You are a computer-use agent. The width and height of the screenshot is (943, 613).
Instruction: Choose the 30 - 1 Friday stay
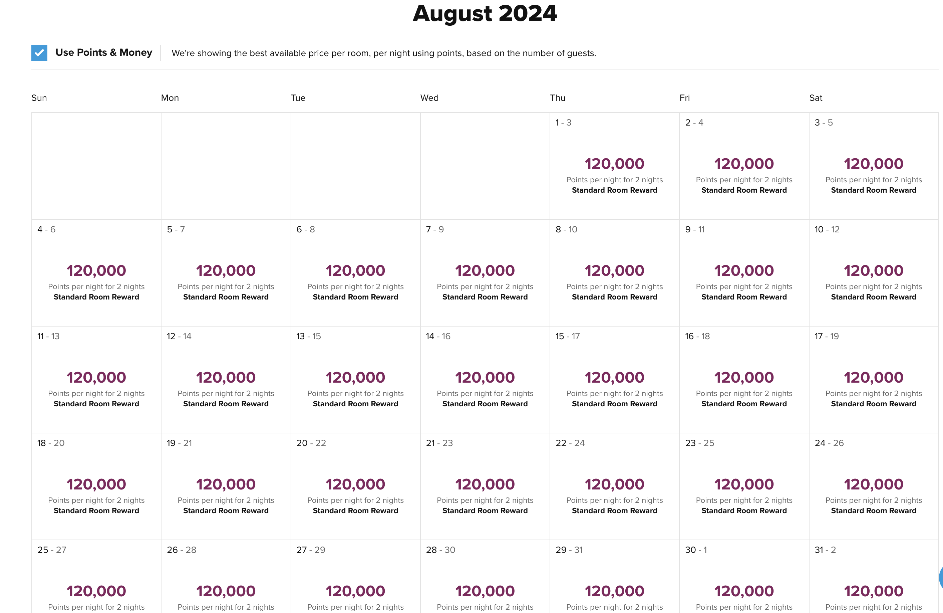pyautogui.click(x=744, y=577)
